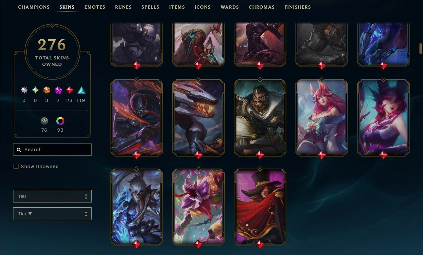Click the rainbow chromas ring icon
The image size is (423, 255).
pos(60,121)
